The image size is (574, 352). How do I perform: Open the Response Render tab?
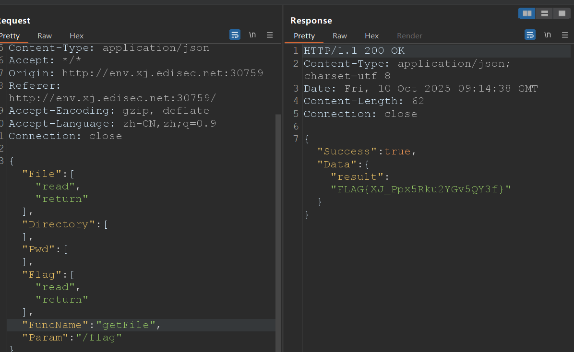pyautogui.click(x=409, y=36)
